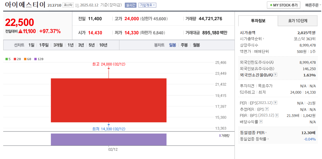Viewport: 322px width, 159px height.
Task: Click the stock code 212710
Action: 54,5
